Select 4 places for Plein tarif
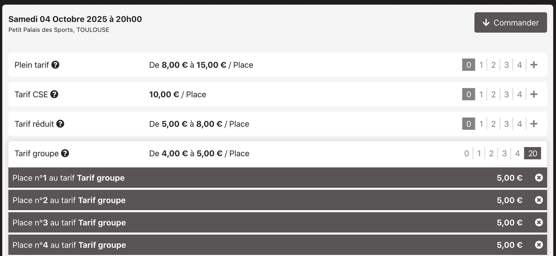 tap(519, 65)
